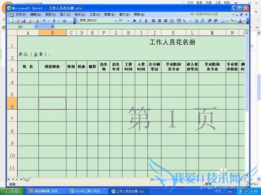This screenshot has height=195, width=261.
Task: Open Borders dropdown arrow
Action: [227, 21]
